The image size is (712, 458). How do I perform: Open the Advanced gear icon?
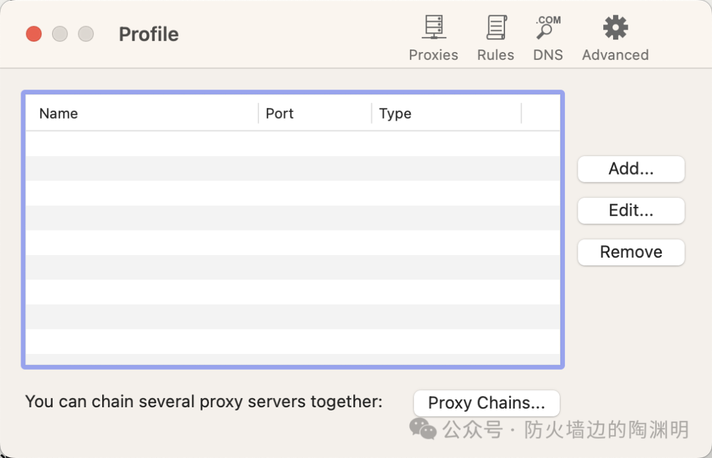615,28
